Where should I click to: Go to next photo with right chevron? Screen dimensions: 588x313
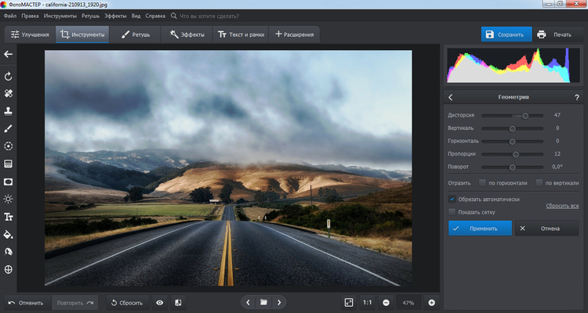[279, 302]
